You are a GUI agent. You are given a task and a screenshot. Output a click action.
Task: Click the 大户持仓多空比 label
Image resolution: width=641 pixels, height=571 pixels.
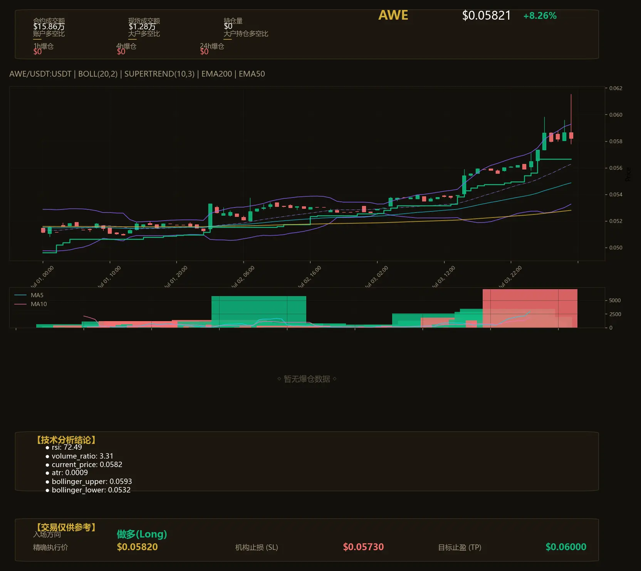click(x=246, y=33)
